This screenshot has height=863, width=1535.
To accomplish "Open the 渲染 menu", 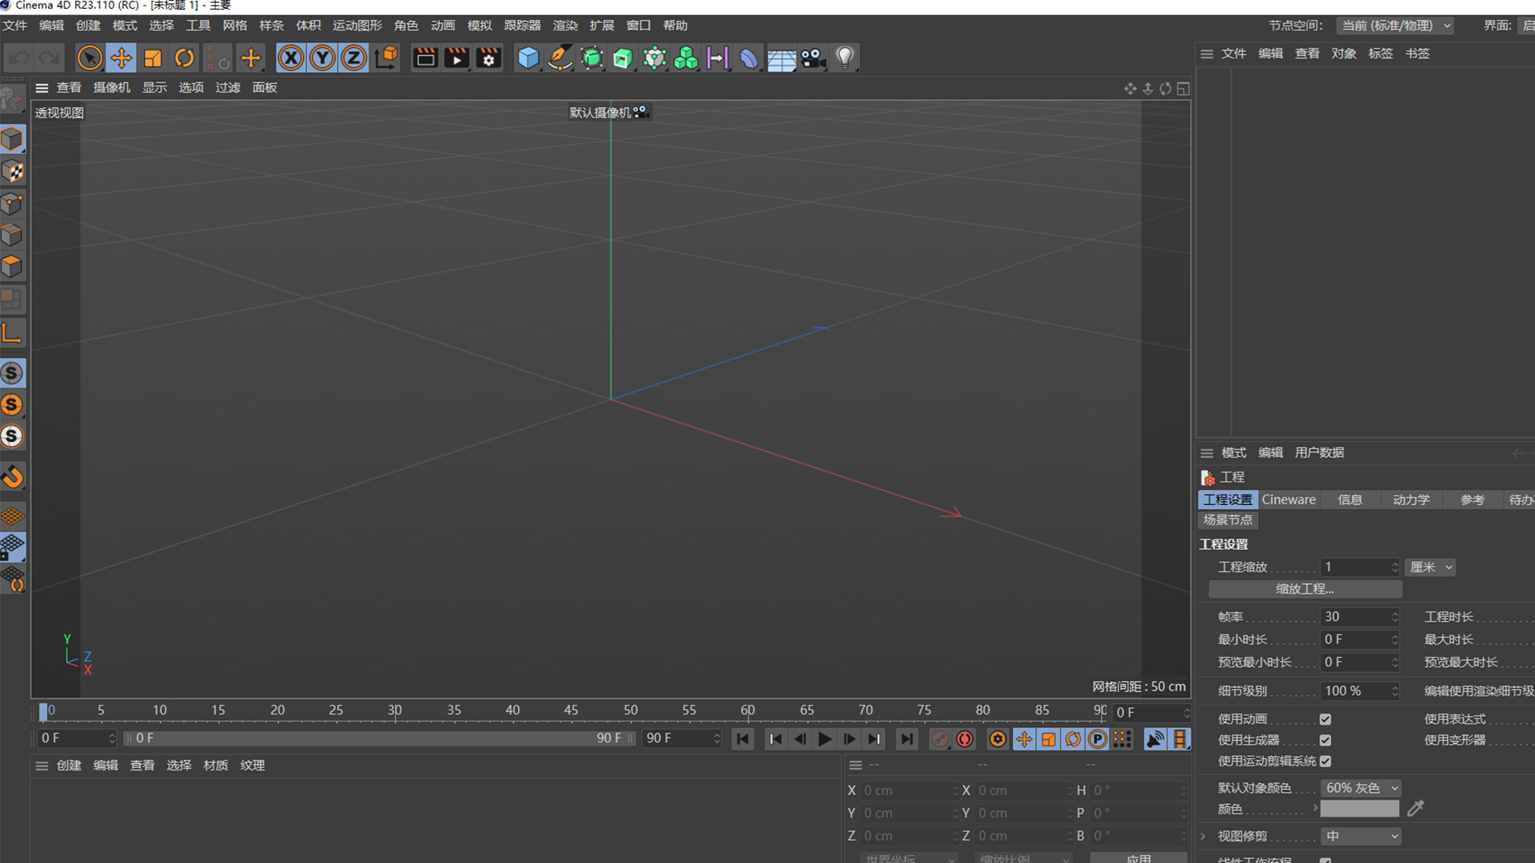I will [565, 26].
